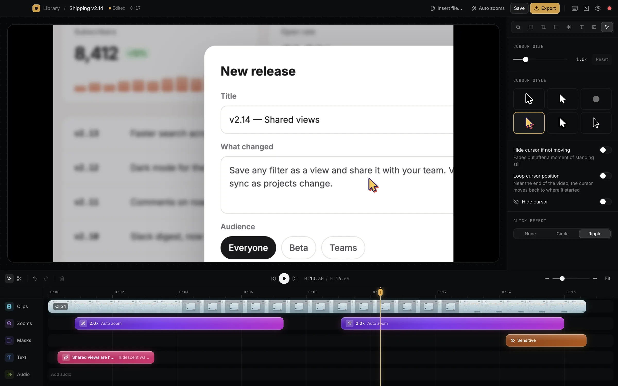Reset the cursor size
The image size is (618, 386).
coord(602,59)
